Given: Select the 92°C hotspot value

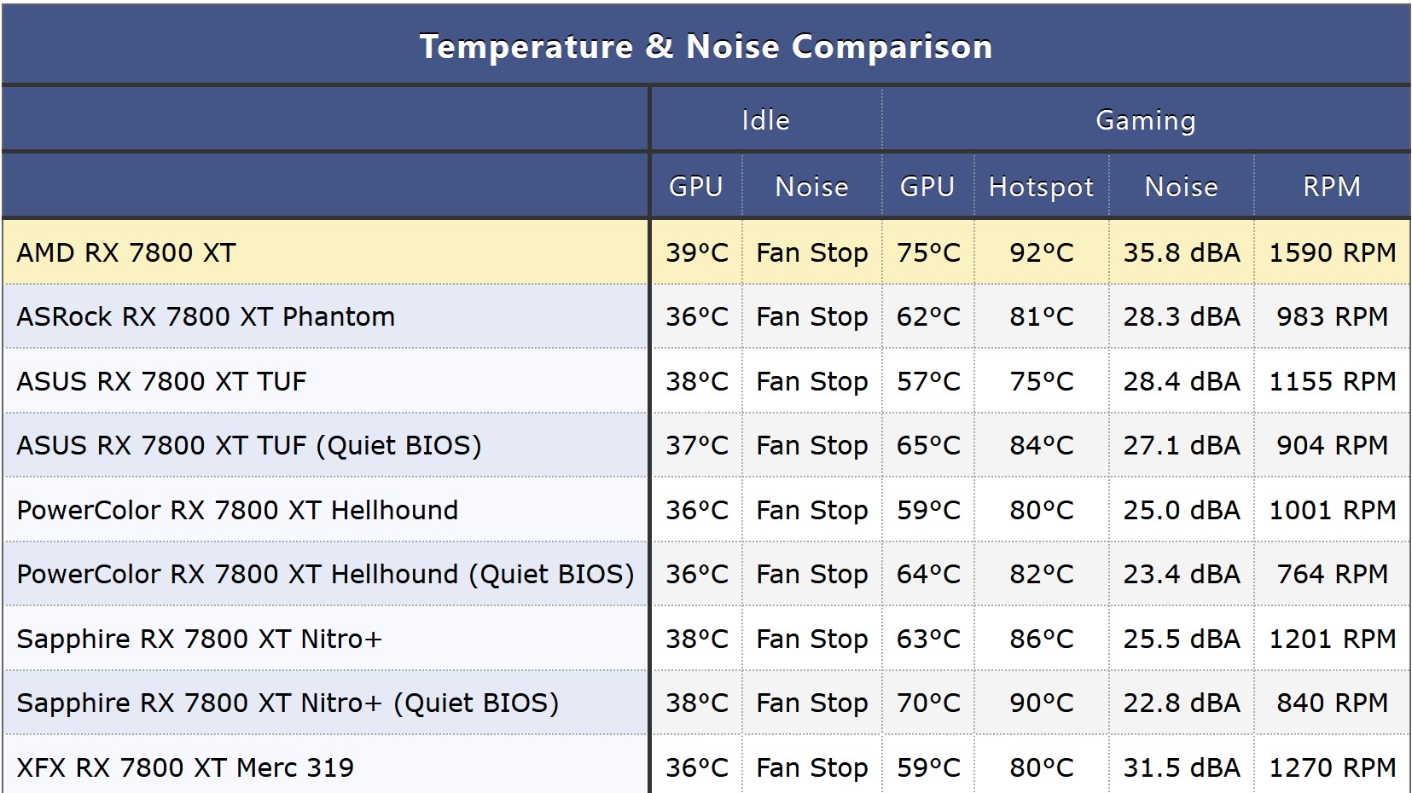Looking at the screenshot, I should coord(1041,252).
